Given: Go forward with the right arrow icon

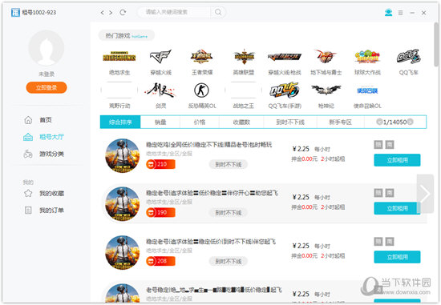Looking at the screenshot, I should 111,12.
